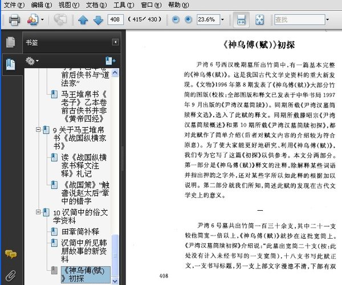Open bookmark 读《战国纵横家书释文注释》札记
The height and width of the screenshot is (285, 342).
pyautogui.click(x=84, y=166)
